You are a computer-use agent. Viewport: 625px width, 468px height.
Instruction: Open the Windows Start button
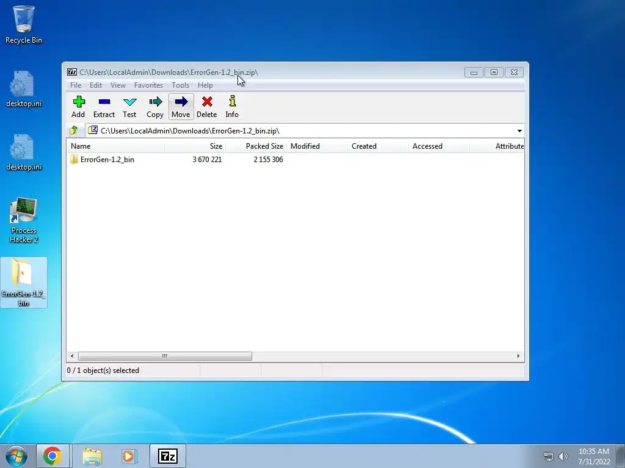[16, 456]
